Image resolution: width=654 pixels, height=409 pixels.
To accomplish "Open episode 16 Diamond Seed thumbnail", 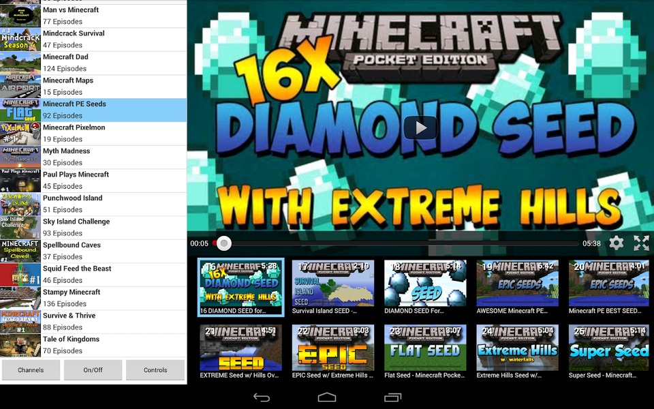I will point(240,287).
